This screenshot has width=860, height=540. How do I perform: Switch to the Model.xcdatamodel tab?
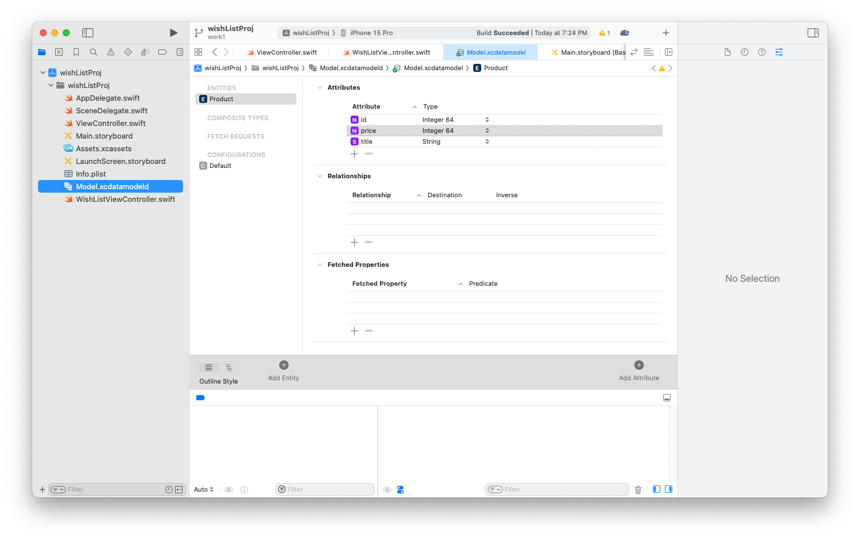coord(491,52)
